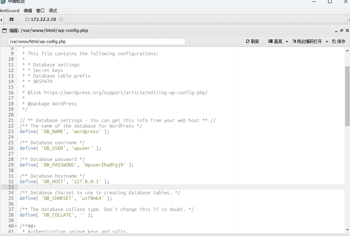Viewport: 350px width, 236px height.
Task: Close the wp-config.php editor panel
Action: tap(347, 31)
